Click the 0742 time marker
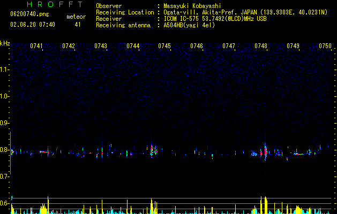The height and width of the screenshot is (214, 337). click(69, 46)
